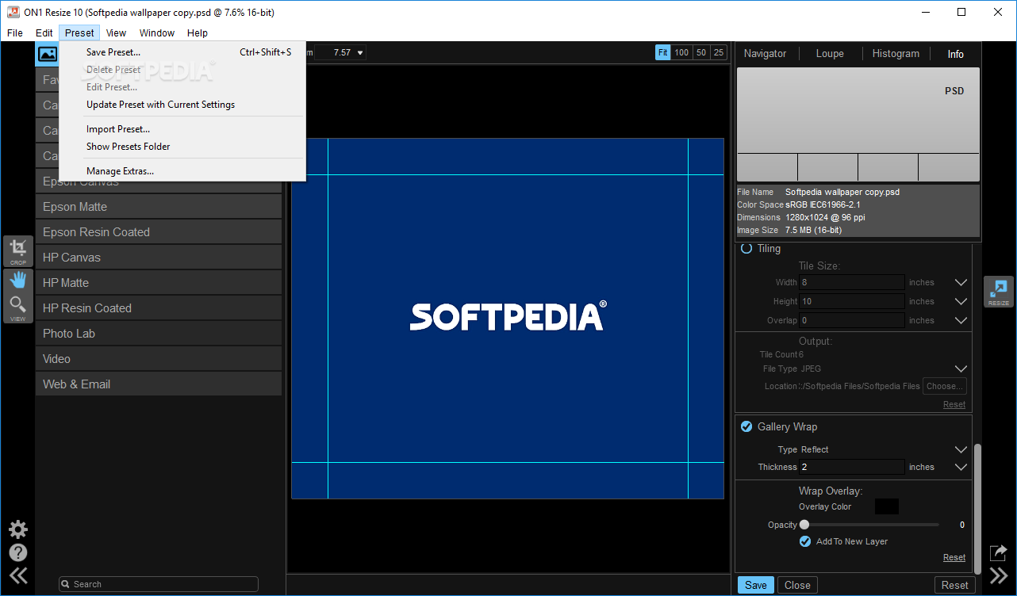This screenshot has width=1017, height=596.
Task: Open tile Width units dropdown
Action: coord(961,282)
